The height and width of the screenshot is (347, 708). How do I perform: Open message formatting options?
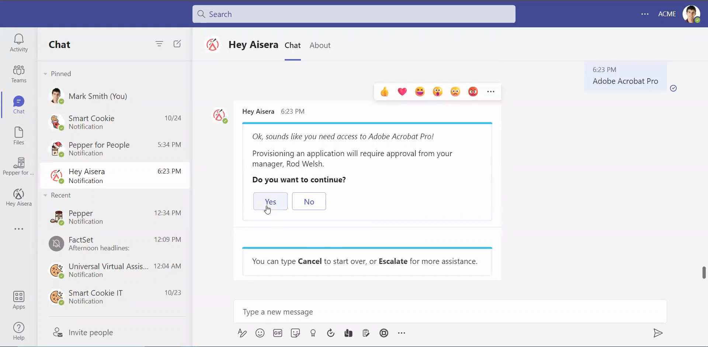(242, 333)
